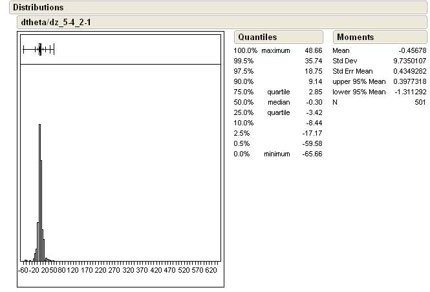Image resolution: width=430 pixels, height=292 pixels.
Task: Click the outlier box plot above histogram
Action: point(39,49)
